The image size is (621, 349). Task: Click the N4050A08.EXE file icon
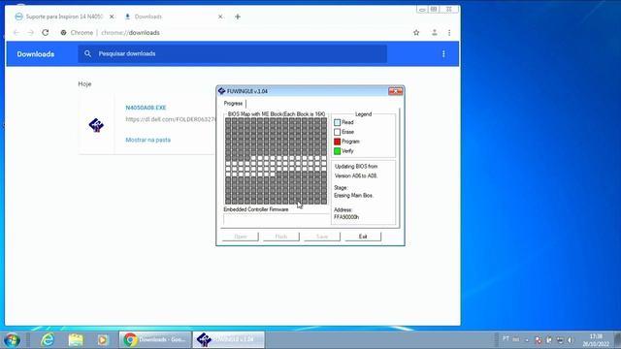click(x=96, y=125)
